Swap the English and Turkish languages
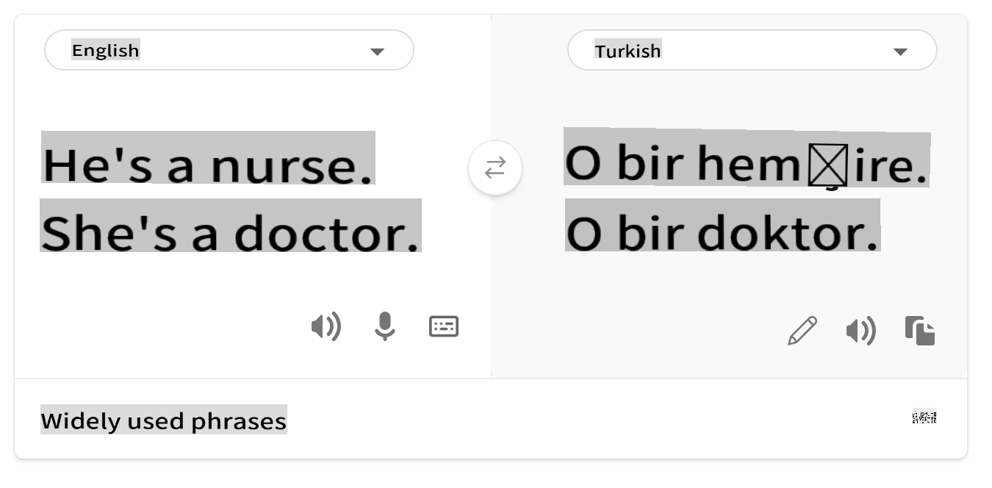 (495, 168)
